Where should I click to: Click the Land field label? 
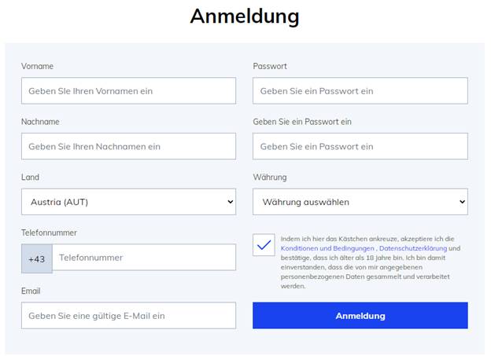pyautogui.click(x=31, y=178)
